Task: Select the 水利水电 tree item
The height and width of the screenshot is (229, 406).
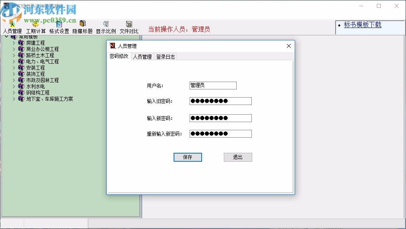Action: (34, 86)
